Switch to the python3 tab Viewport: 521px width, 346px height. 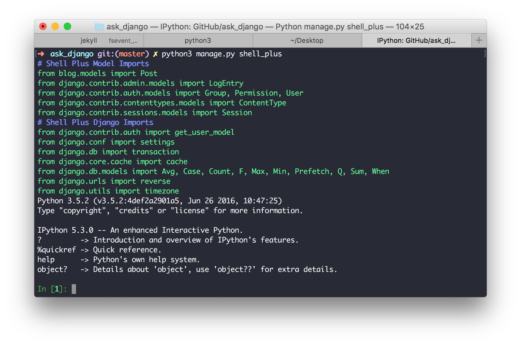coord(198,40)
